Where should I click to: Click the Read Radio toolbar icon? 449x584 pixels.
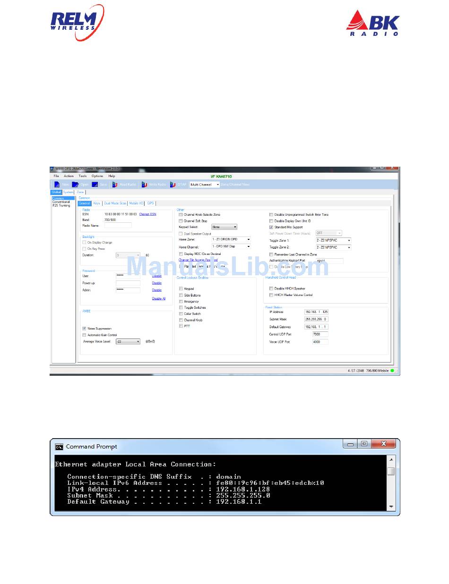[x=115, y=185]
